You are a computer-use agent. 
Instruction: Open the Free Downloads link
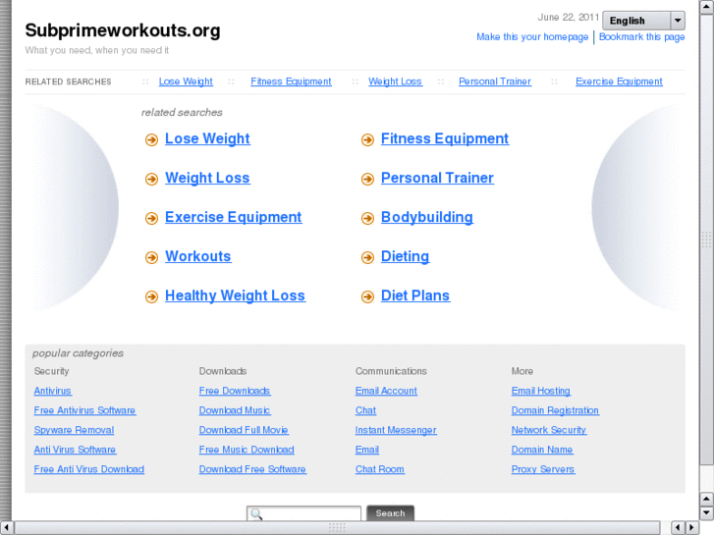235,391
